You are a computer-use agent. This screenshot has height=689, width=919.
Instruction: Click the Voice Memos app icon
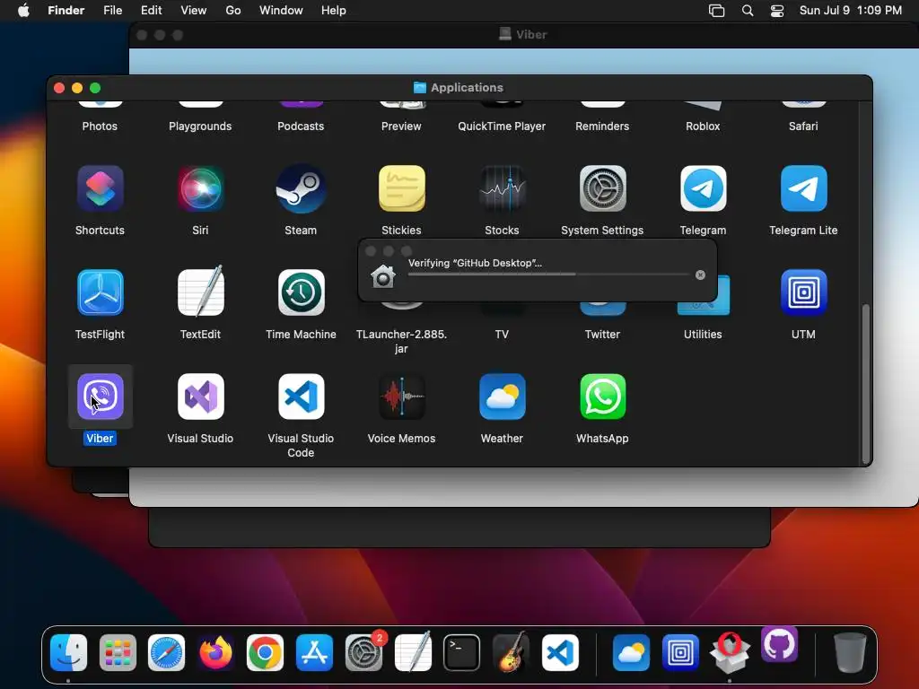click(401, 397)
